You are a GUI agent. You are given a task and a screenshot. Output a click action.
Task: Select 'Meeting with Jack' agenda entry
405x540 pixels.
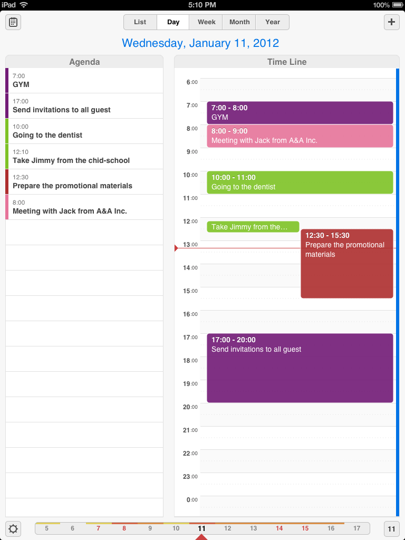click(84, 207)
